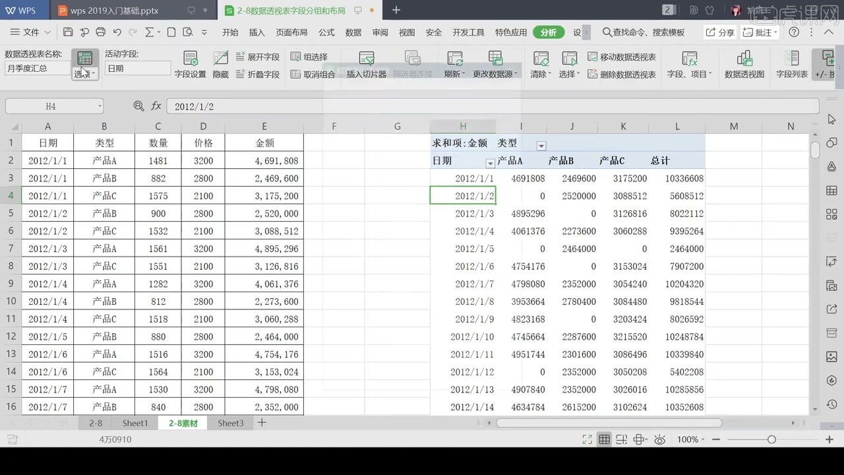Image resolution: width=844 pixels, height=475 pixels.
Task: Open the 刷新 refresh dropdown
Action: click(x=455, y=74)
